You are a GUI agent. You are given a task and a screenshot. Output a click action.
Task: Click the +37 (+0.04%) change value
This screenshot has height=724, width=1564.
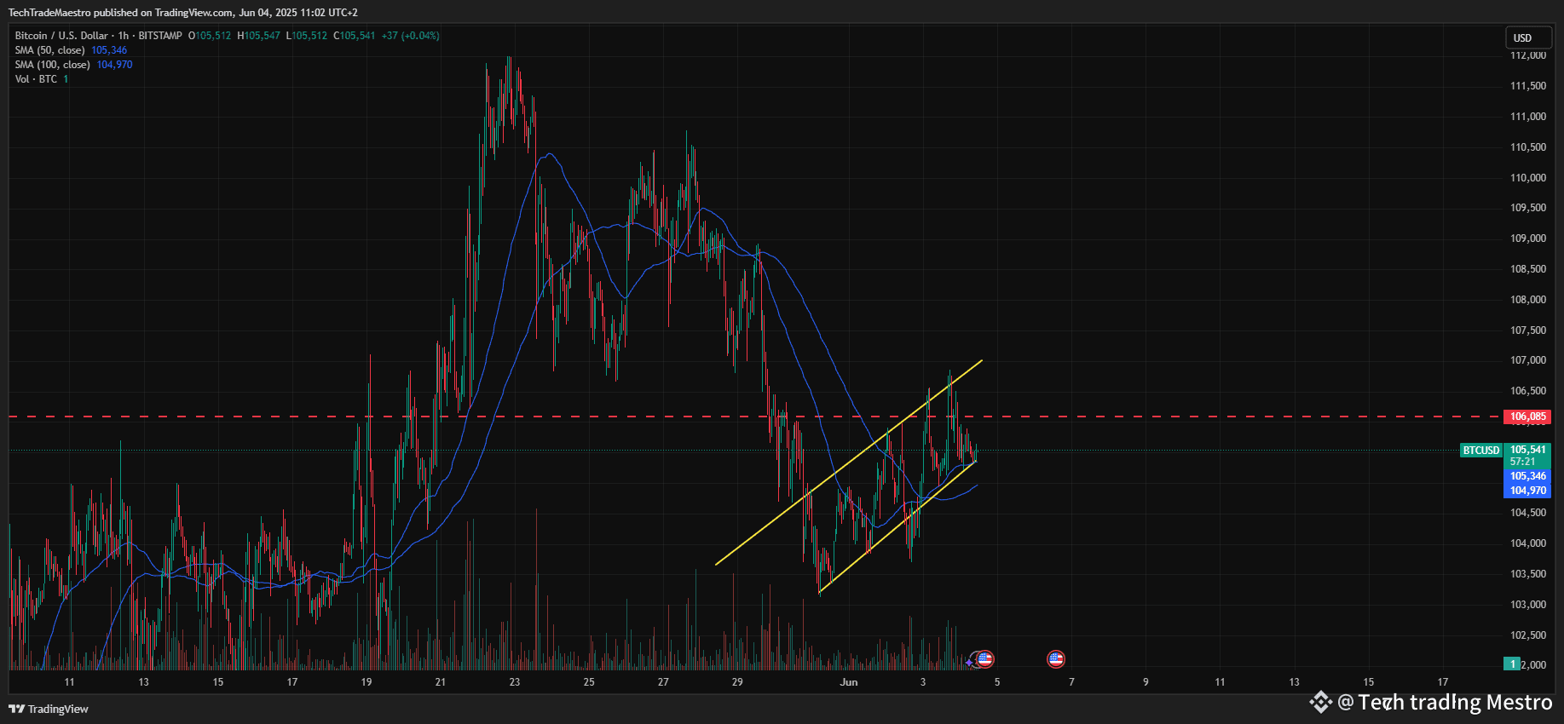[411, 36]
